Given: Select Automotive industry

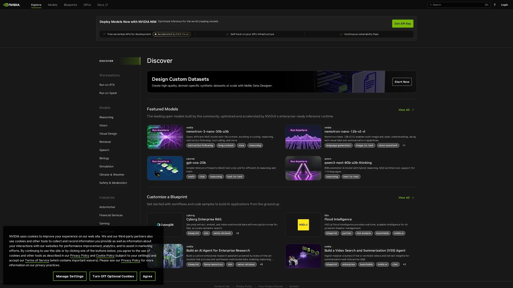Looking at the screenshot, I should pyautogui.click(x=107, y=207).
